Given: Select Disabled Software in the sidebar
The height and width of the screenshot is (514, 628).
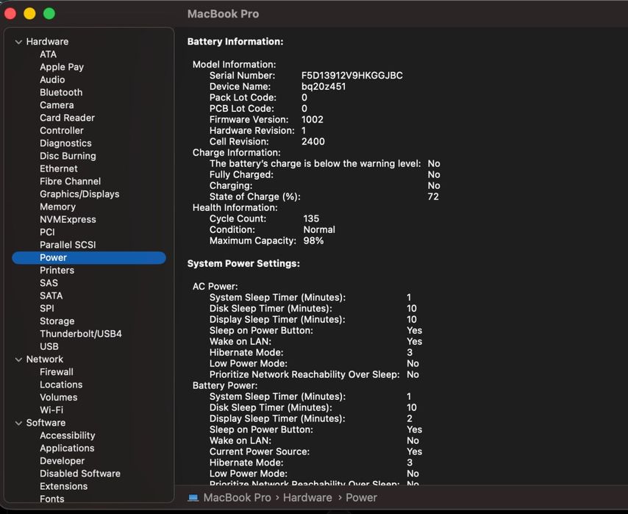Looking at the screenshot, I should pos(79,474).
